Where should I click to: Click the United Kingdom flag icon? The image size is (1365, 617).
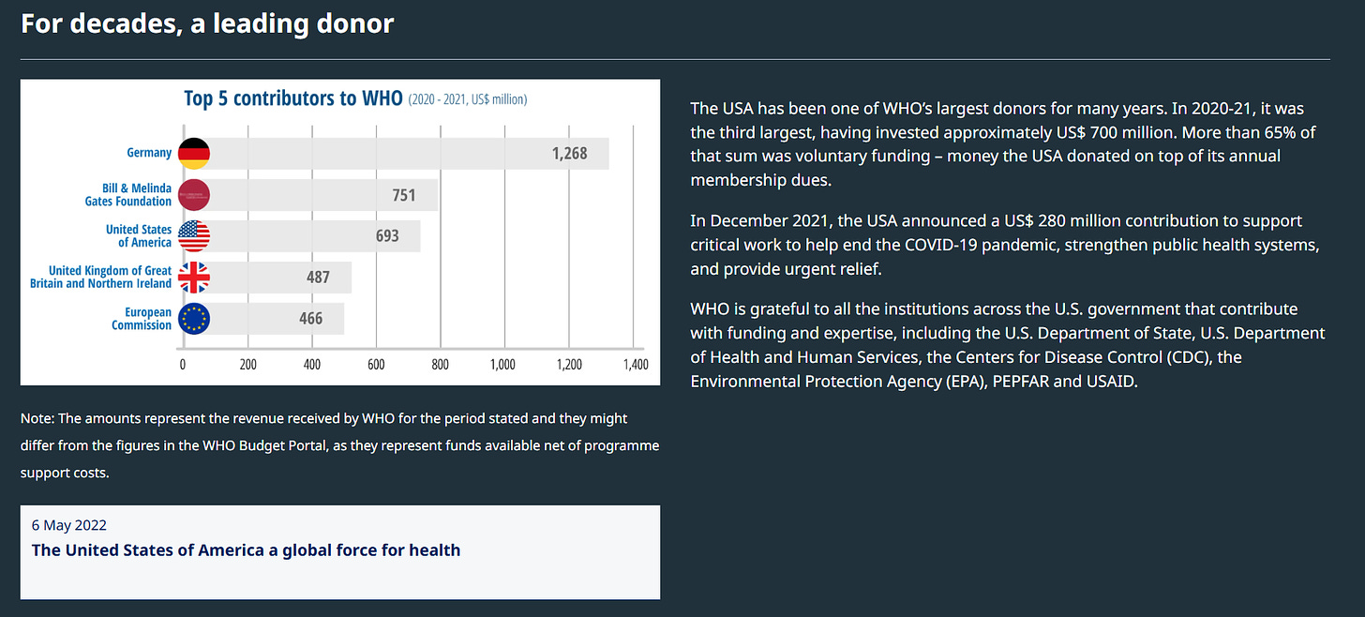193,278
